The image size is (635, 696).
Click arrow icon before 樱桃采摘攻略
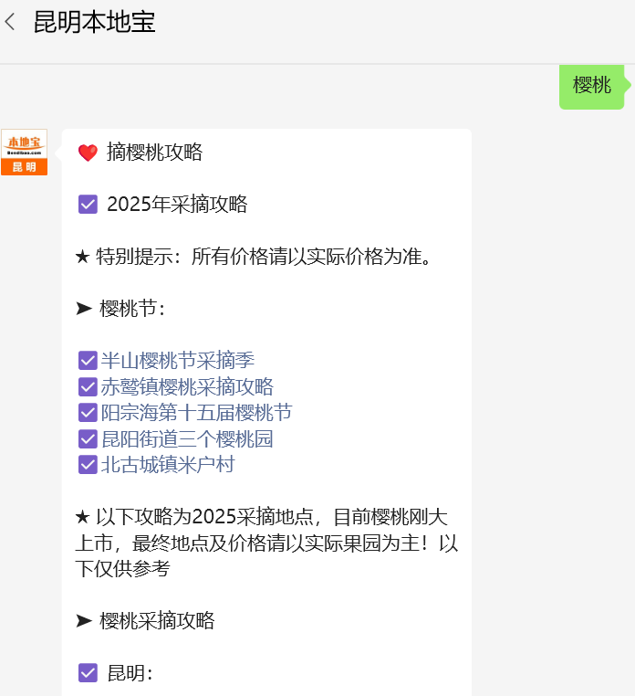coord(84,620)
